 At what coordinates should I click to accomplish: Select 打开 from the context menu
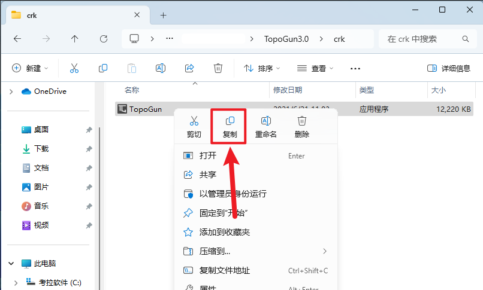point(256,155)
